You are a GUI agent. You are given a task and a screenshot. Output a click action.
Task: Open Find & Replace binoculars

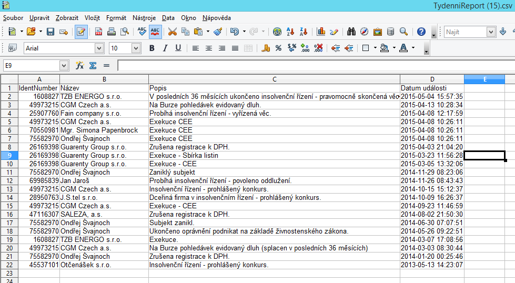pyautogui.click(x=351, y=32)
